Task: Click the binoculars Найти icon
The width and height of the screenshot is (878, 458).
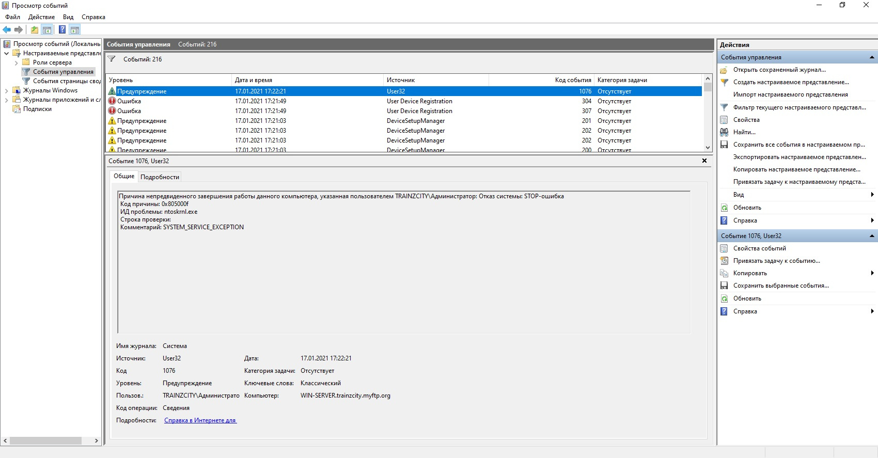Action: pyautogui.click(x=724, y=132)
